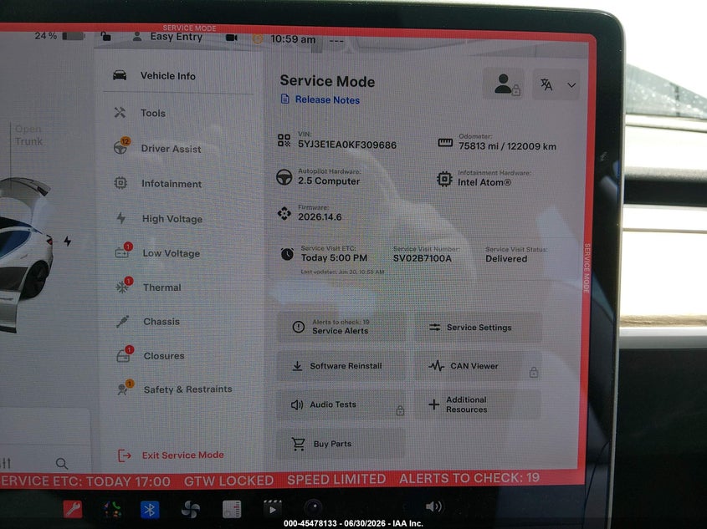Click the Buy Parts button
This screenshot has width=707, height=529.
click(341, 444)
